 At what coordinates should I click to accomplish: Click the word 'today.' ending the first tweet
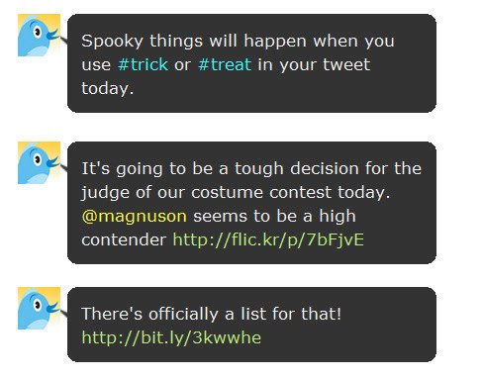[x=108, y=88]
